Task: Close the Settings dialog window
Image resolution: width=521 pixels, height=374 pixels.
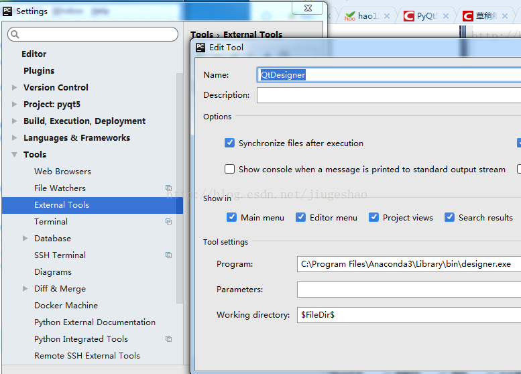Action: 308,8
